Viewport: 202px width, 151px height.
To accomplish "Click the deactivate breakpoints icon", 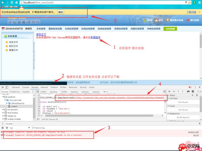I will click(x=188, y=91).
